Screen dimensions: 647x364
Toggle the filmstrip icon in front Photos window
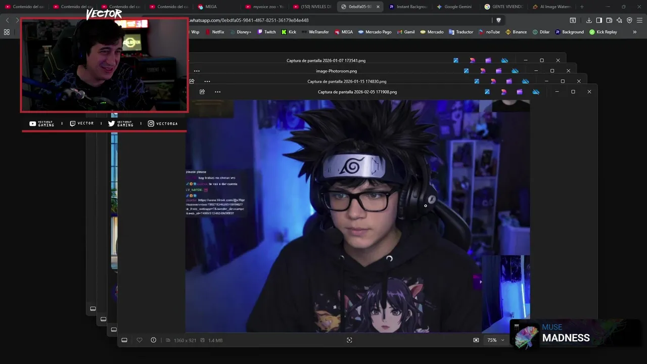[124, 340]
